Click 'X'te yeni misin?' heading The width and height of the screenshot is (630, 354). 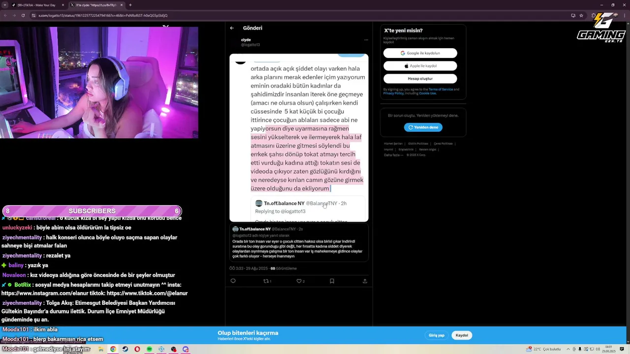pos(403,30)
